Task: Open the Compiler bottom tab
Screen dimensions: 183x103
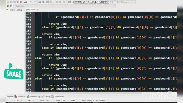Action: coord(9,97)
